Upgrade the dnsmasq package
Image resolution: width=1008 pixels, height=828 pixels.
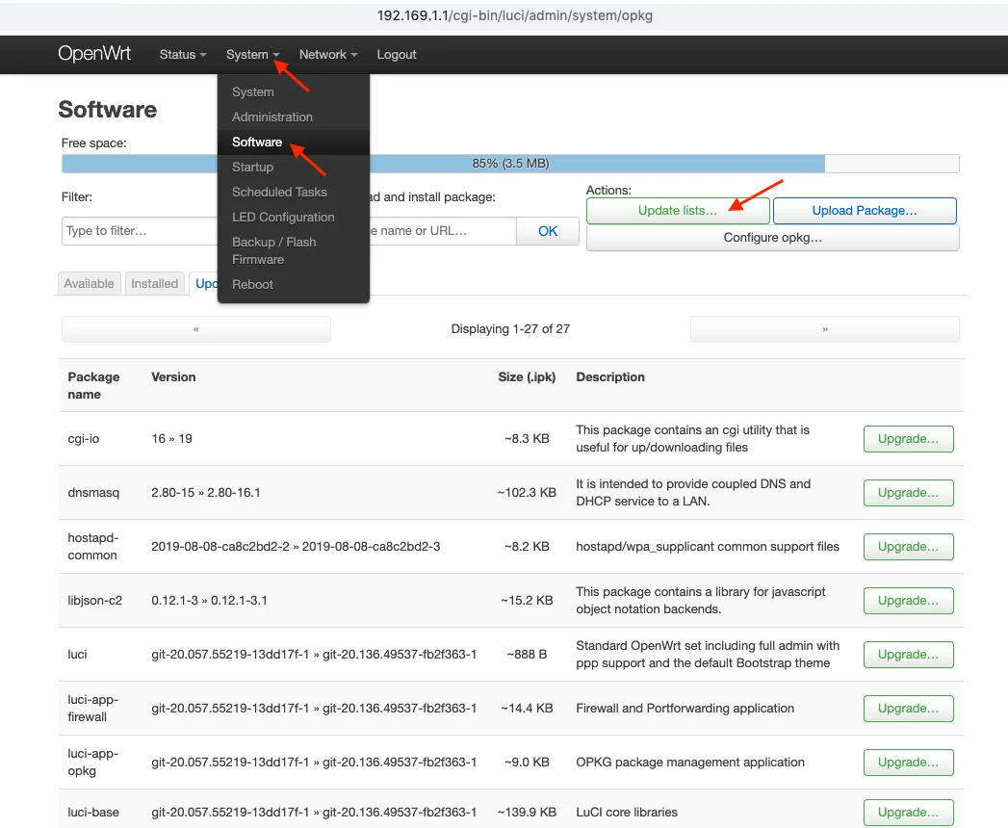(x=908, y=493)
